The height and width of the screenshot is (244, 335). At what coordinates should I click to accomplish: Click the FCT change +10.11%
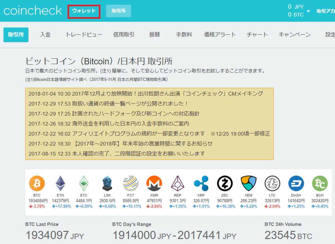coord(132,206)
